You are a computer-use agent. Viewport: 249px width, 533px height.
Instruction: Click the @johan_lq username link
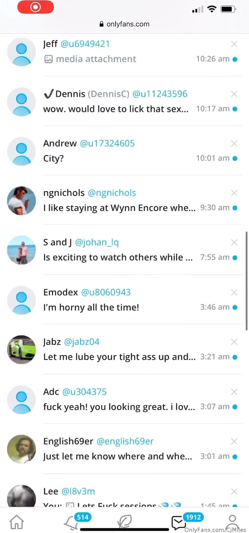tap(97, 242)
